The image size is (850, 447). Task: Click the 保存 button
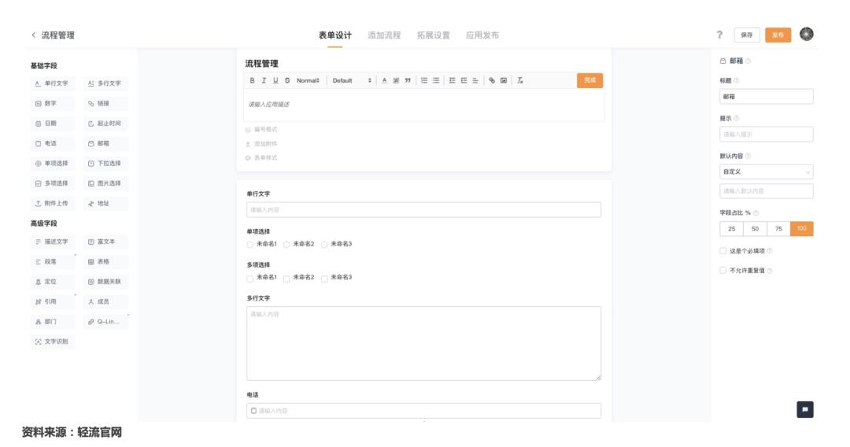[x=747, y=35]
